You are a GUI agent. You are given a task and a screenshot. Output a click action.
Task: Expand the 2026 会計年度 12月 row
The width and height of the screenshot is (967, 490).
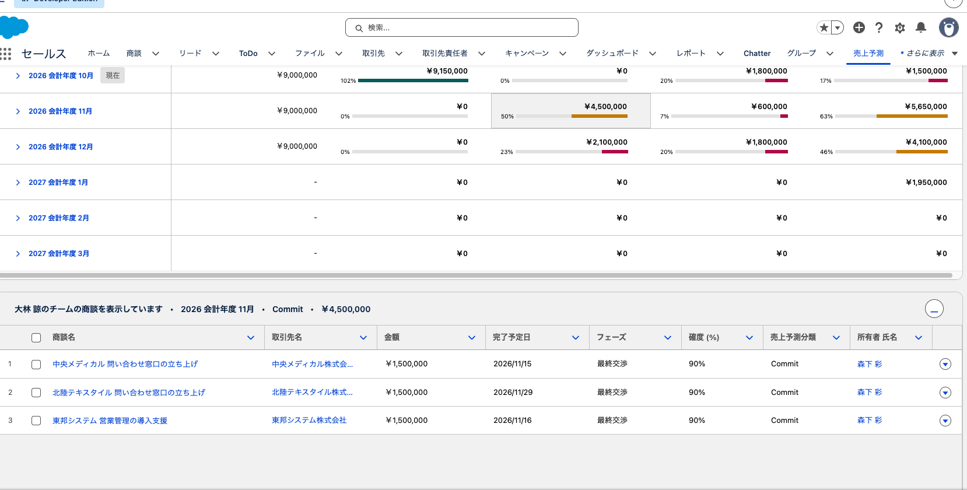pyautogui.click(x=18, y=147)
